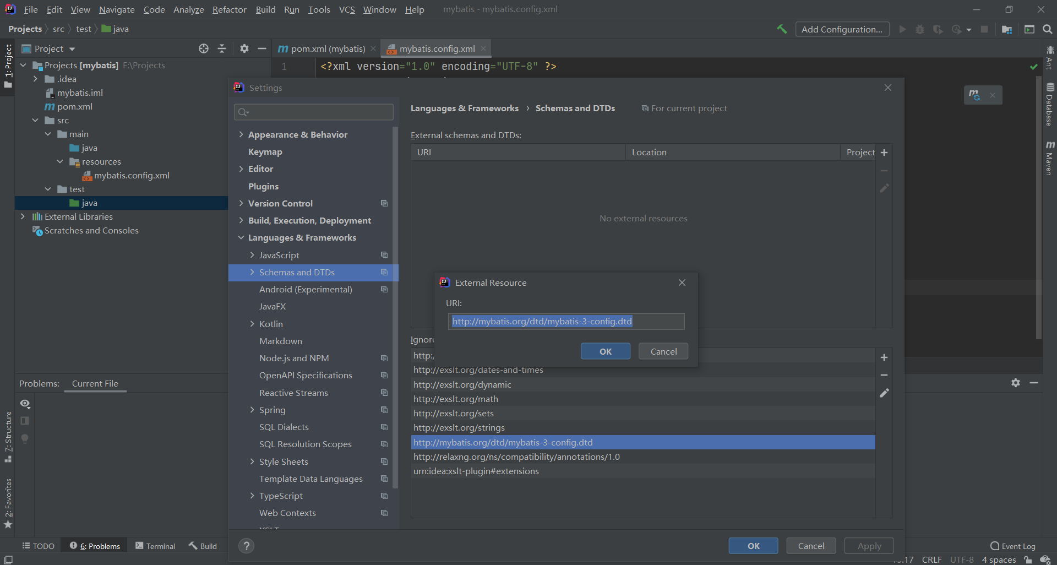Click Load Maven Changes floating icon
Viewport: 1057px width, 565px height.
pyautogui.click(x=974, y=95)
